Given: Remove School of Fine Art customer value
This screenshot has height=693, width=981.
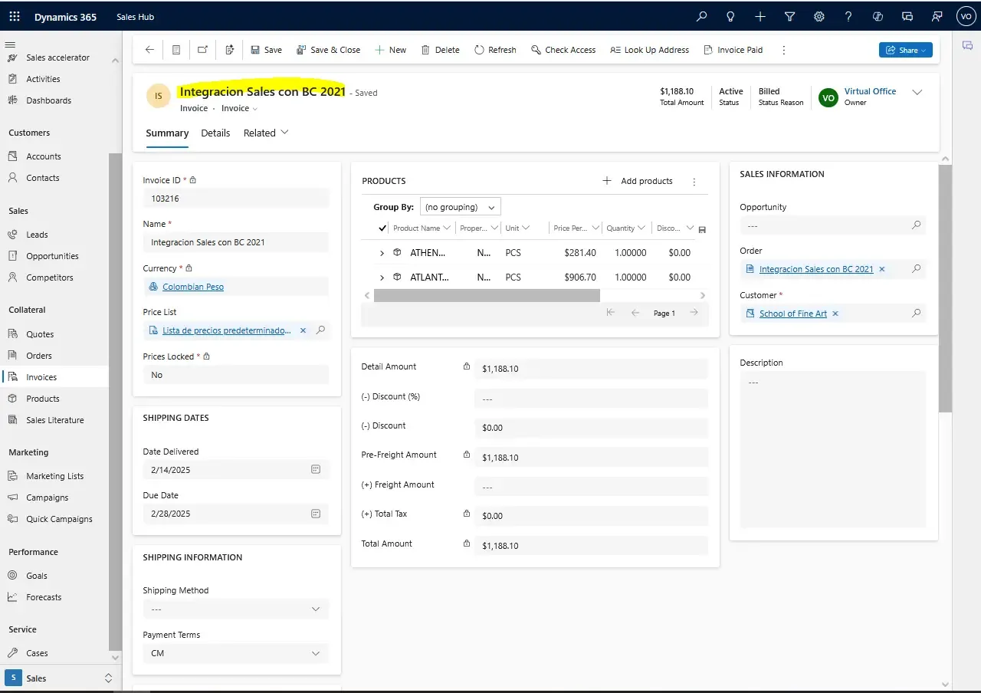Looking at the screenshot, I should click(x=835, y=314).
